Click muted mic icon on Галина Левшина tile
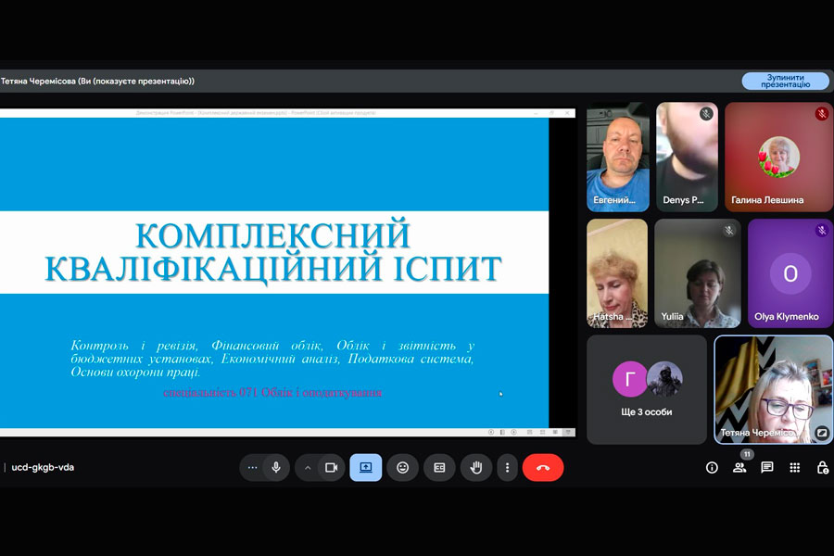This screenshot has width=834, height=556. tap(821, 113)
